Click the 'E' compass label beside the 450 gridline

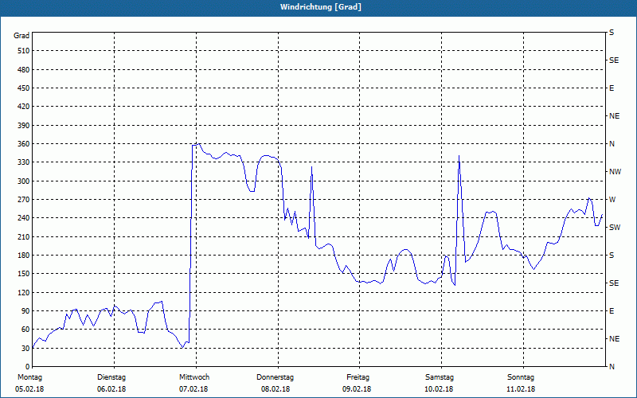[x=612, y=88]
